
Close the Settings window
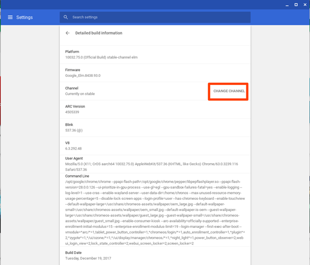pos(305,5)
